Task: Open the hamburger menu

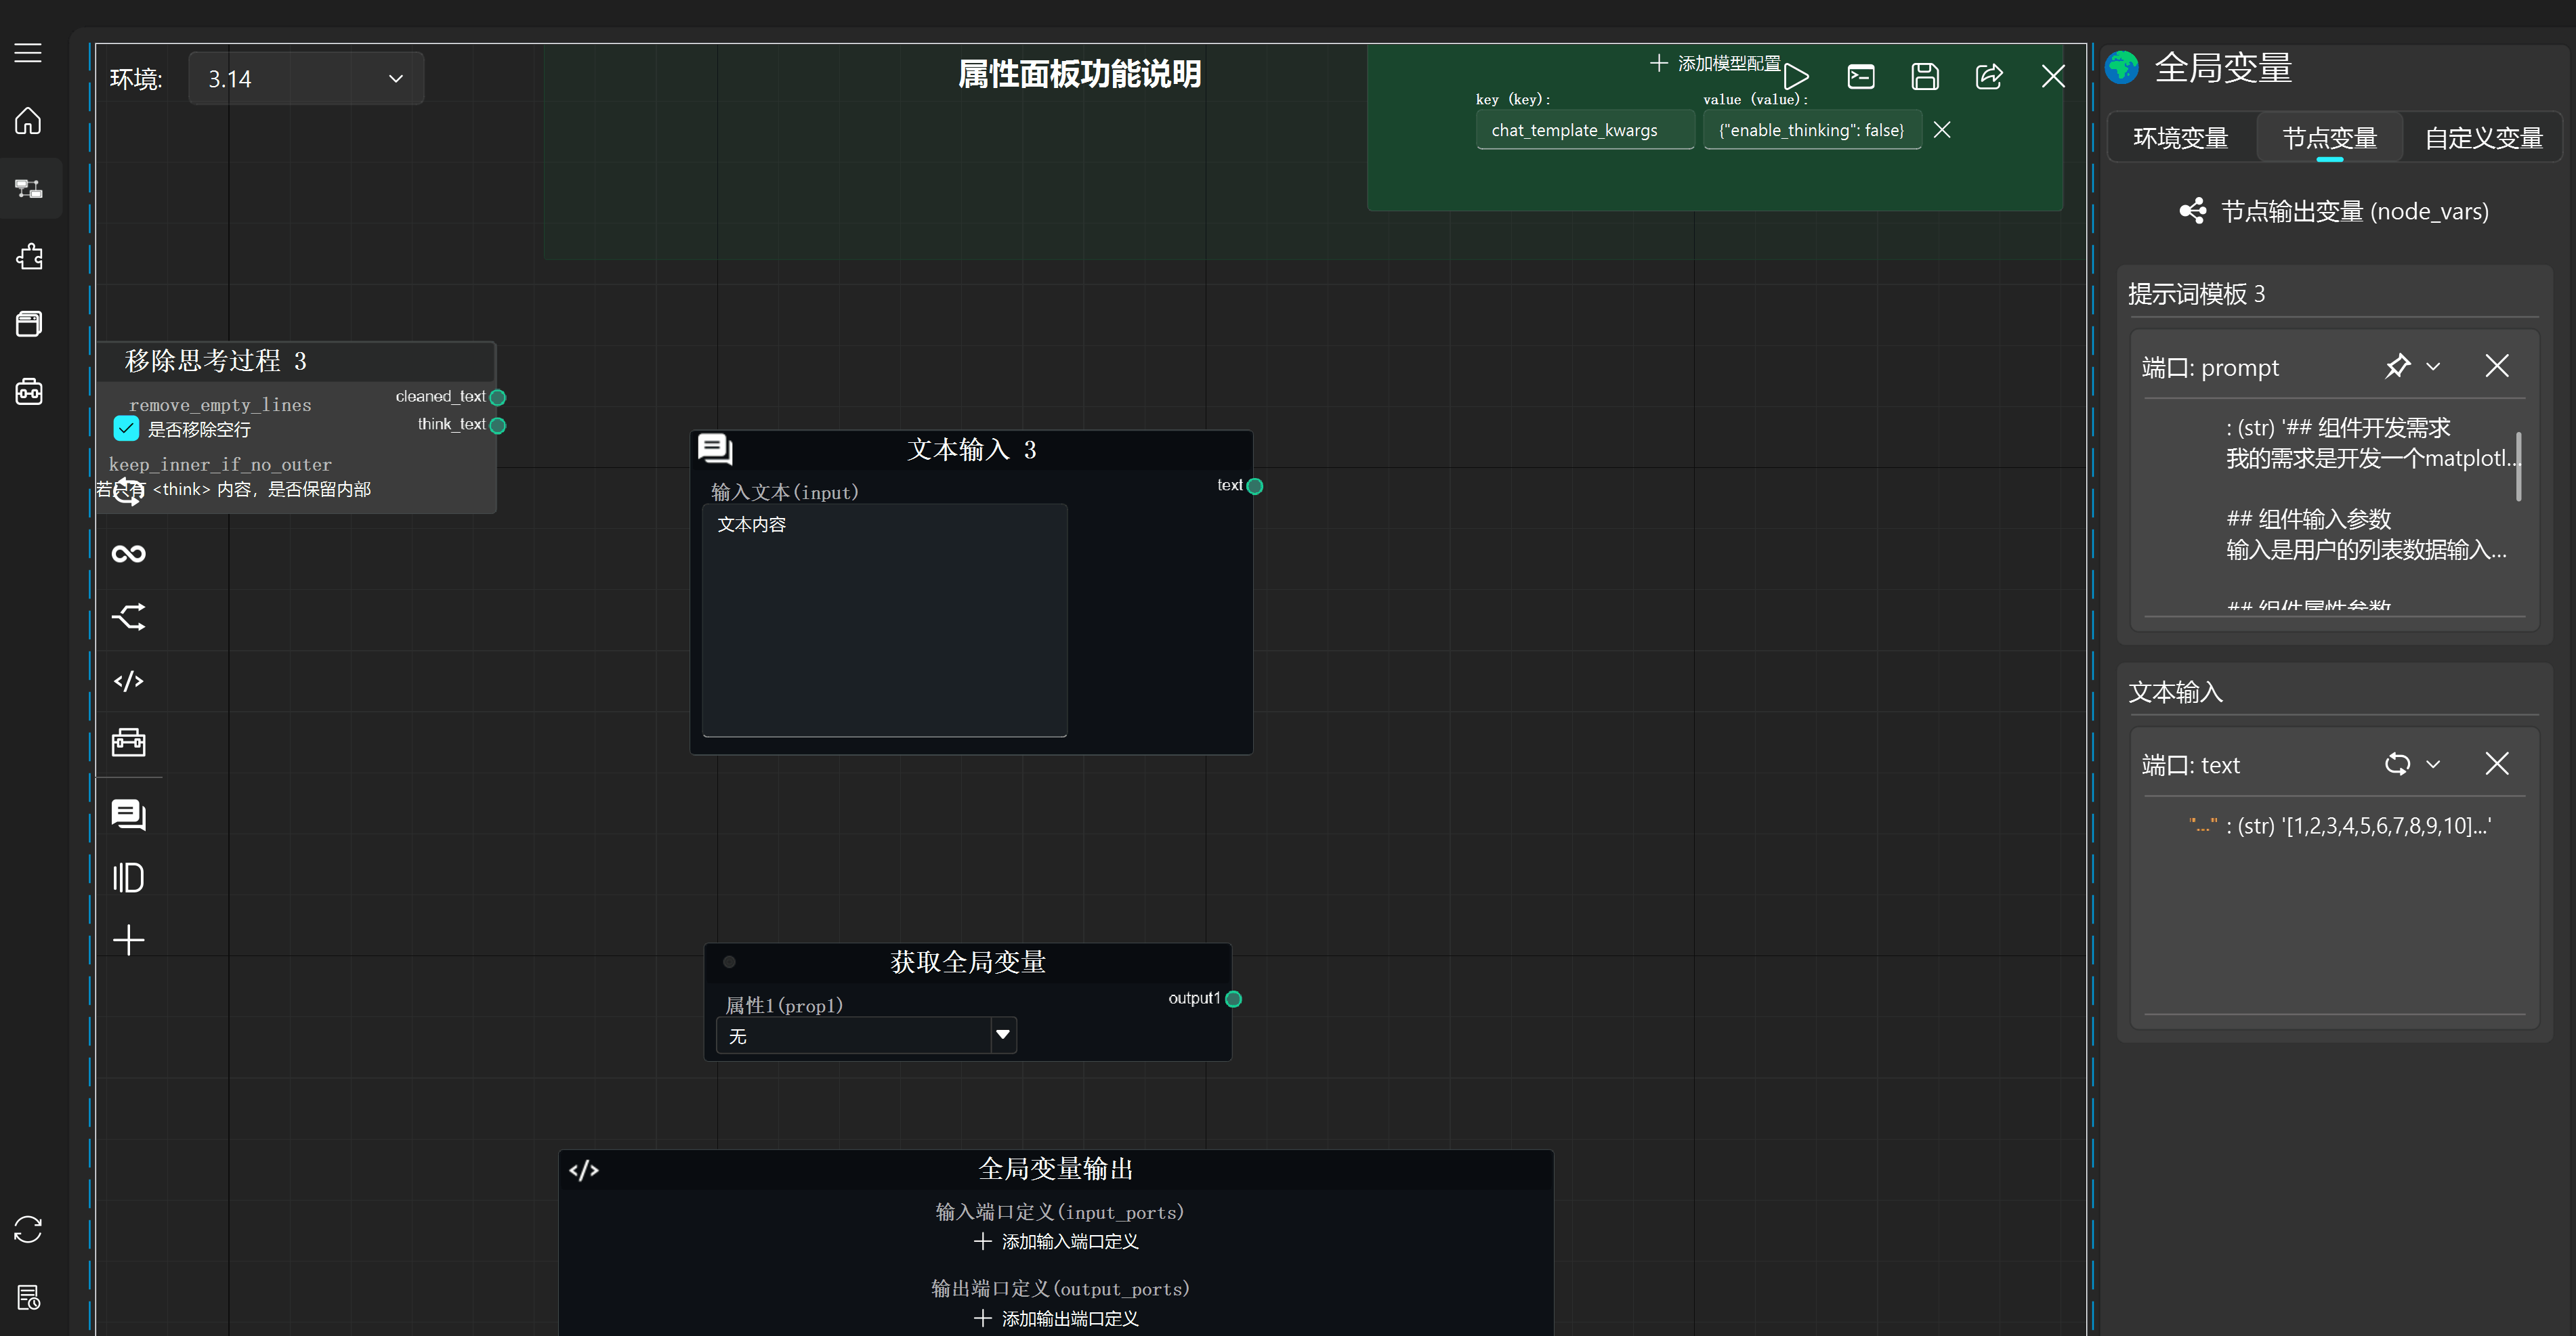Action: [28, 53]
